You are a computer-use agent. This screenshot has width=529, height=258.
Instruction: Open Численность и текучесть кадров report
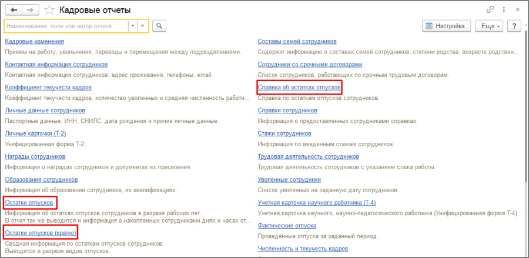303,249
